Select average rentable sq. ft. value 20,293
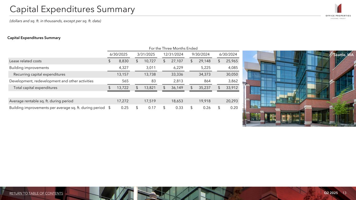 coord(232,101)
